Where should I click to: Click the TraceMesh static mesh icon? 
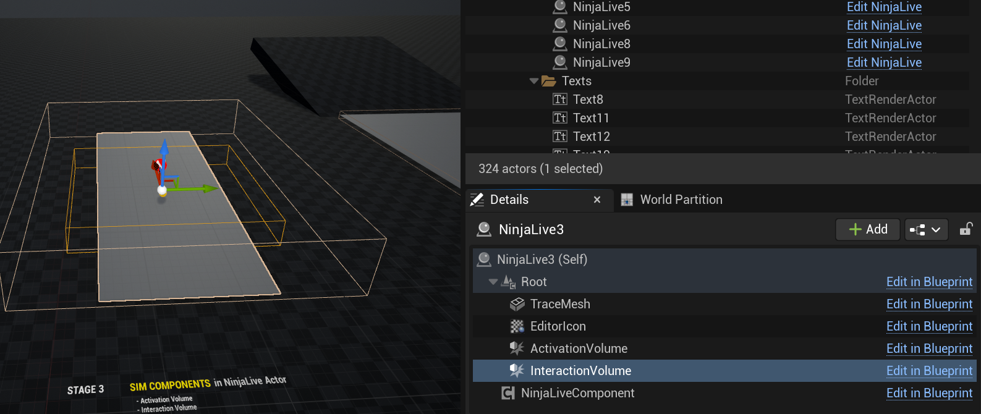517,304
